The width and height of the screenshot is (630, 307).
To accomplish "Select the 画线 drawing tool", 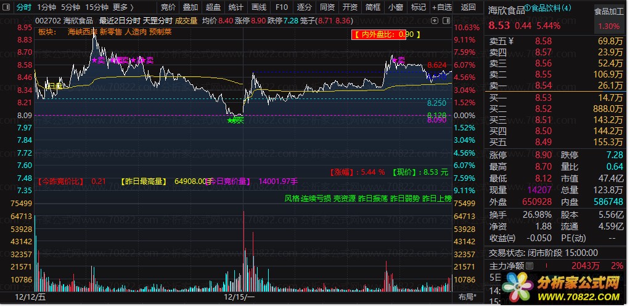I will pyautogui.click(x=259, y=7).
